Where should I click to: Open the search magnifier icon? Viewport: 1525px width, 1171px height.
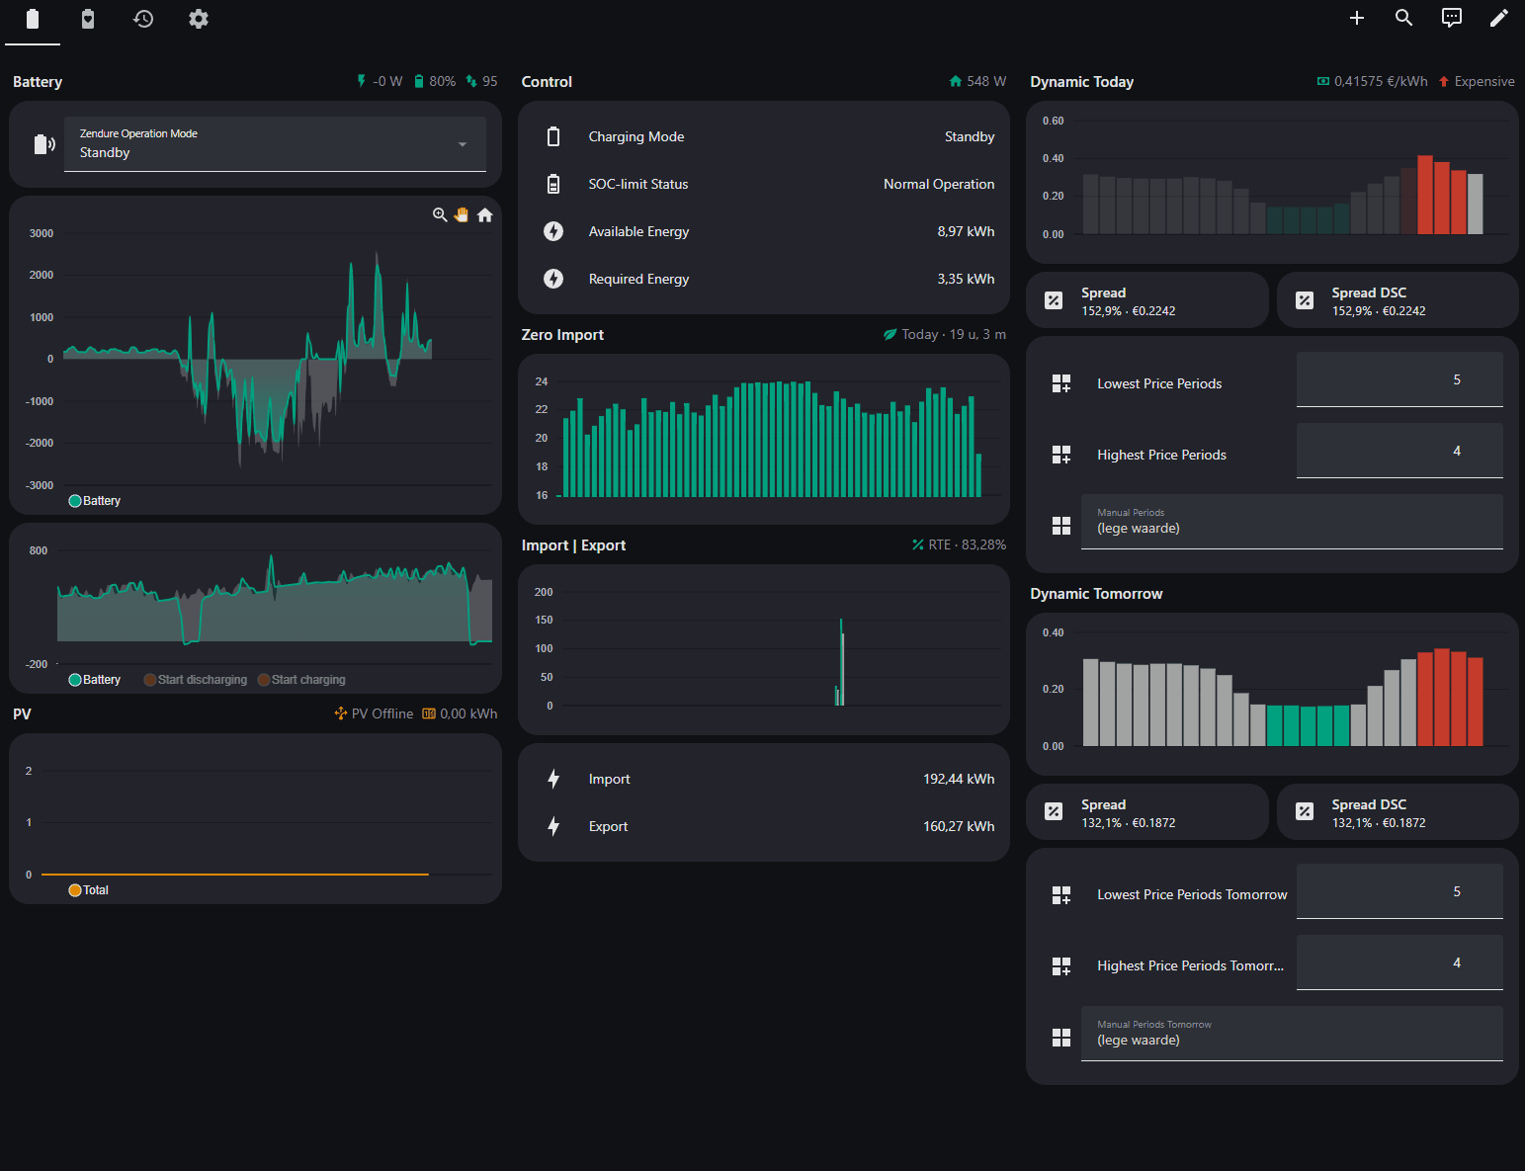tap(1404, 18)
